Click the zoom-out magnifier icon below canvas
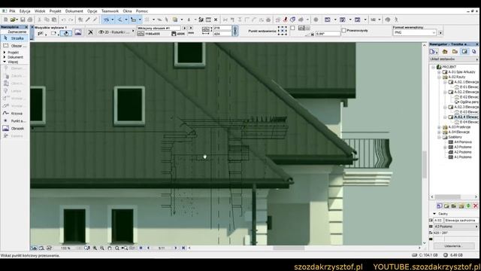Viewport: 481px width, 271px height. [x=102, y=248]
